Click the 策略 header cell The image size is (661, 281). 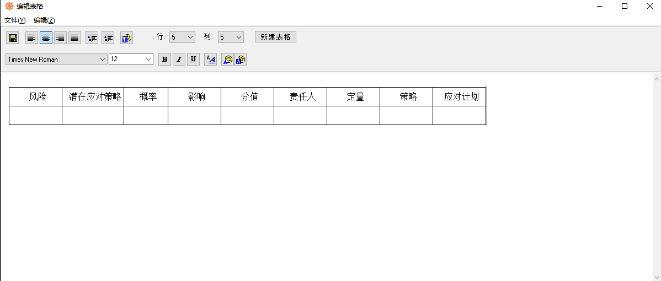click(x=407, y=97)
